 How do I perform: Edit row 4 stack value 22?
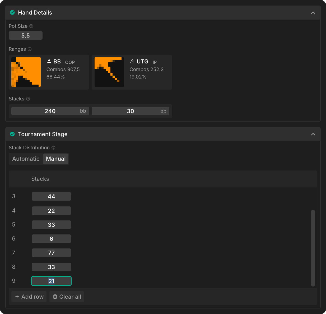point(51,211)
